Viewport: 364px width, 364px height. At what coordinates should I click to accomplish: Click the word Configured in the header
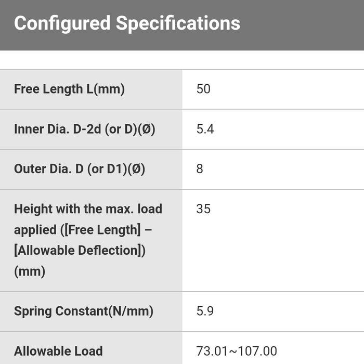click(62, 23)
